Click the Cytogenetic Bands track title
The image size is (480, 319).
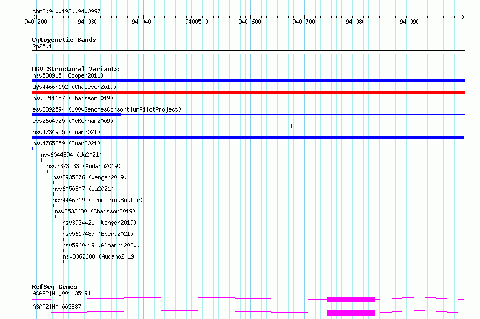tap(64, 40)
